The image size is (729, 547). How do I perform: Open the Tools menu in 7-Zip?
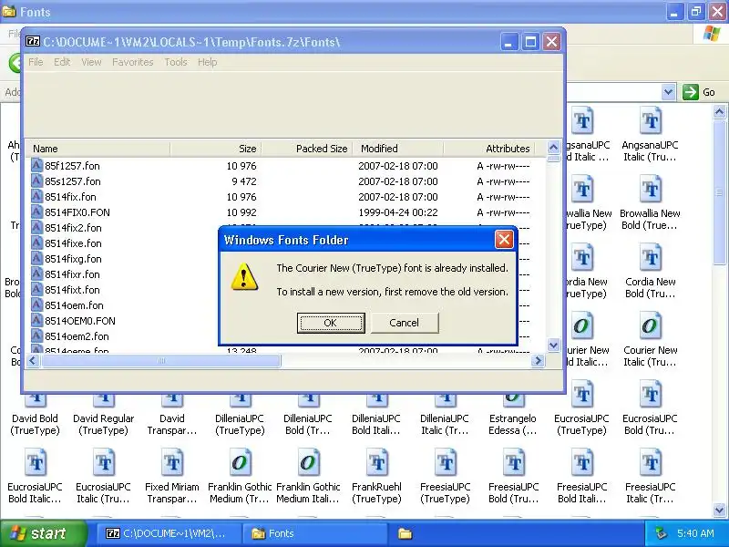[x=175, y=62]
